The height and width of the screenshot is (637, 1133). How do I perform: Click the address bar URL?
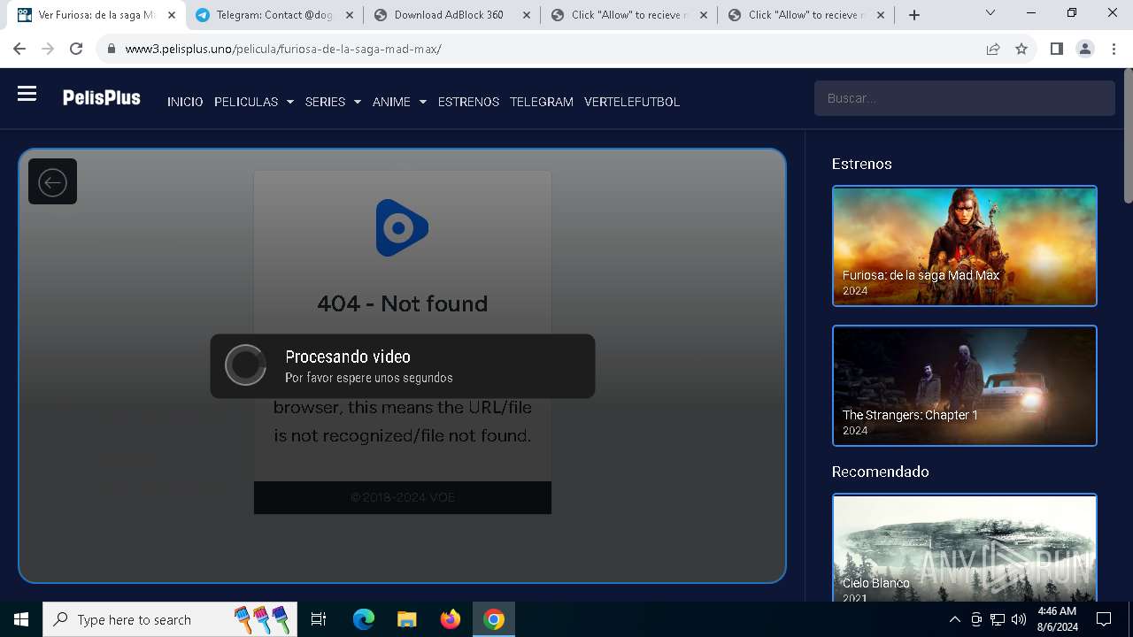coord(283,50)
